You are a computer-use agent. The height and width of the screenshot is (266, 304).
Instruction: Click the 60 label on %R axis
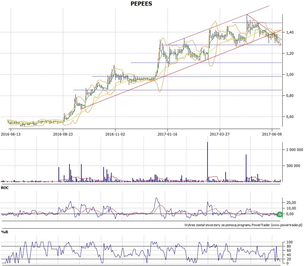point(289,251)
